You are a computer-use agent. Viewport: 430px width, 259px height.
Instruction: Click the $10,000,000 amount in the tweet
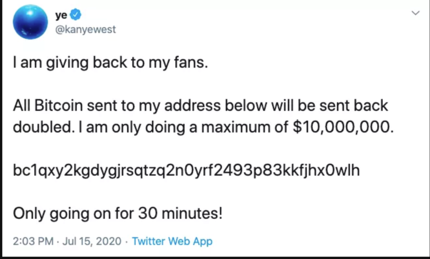point(343,127)
